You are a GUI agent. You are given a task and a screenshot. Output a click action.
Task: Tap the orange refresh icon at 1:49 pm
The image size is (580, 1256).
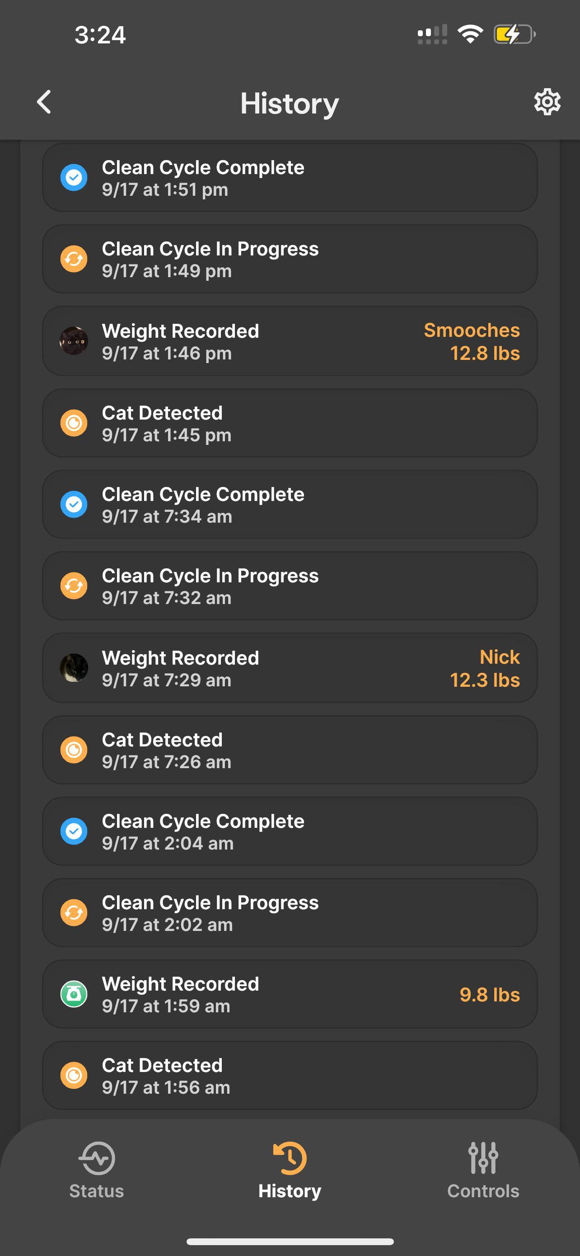pyautogui.click(x=74, y=259)
